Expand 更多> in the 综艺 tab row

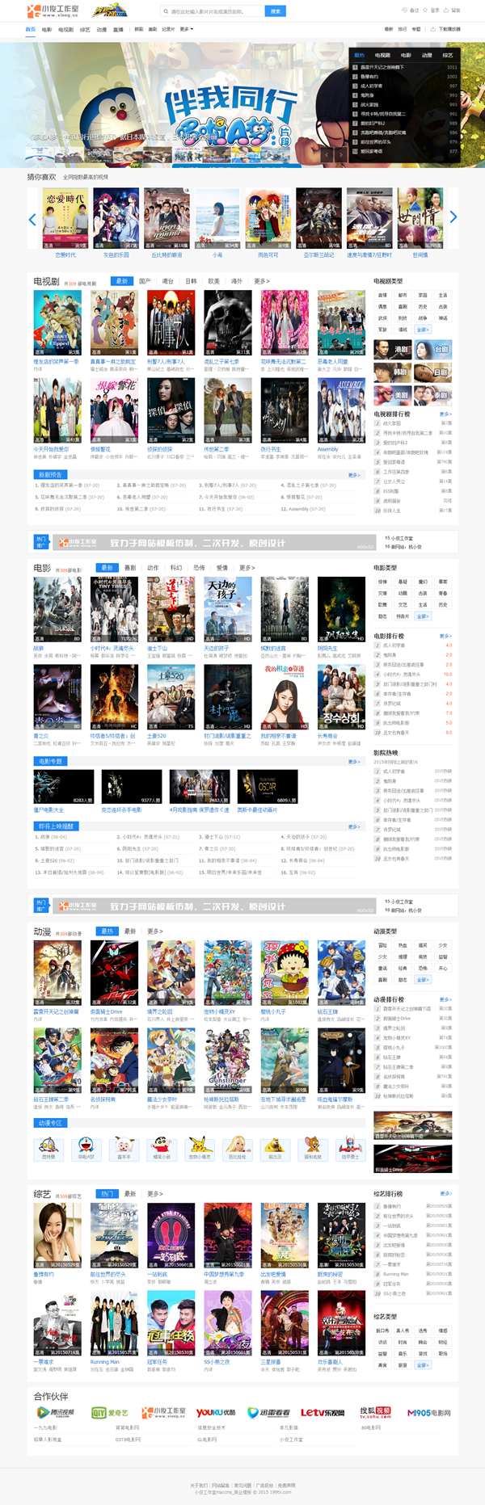click(x=155, y=1194)
